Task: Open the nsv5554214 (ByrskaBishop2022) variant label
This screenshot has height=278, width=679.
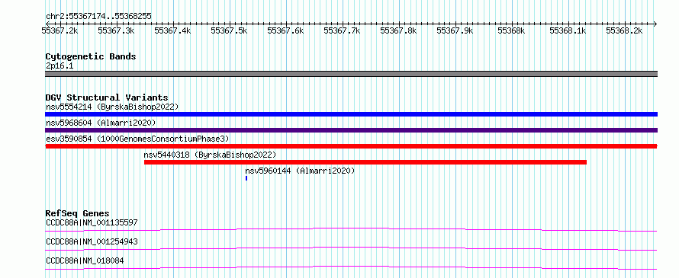Action: pyautogui.click(x=112, y=107)
